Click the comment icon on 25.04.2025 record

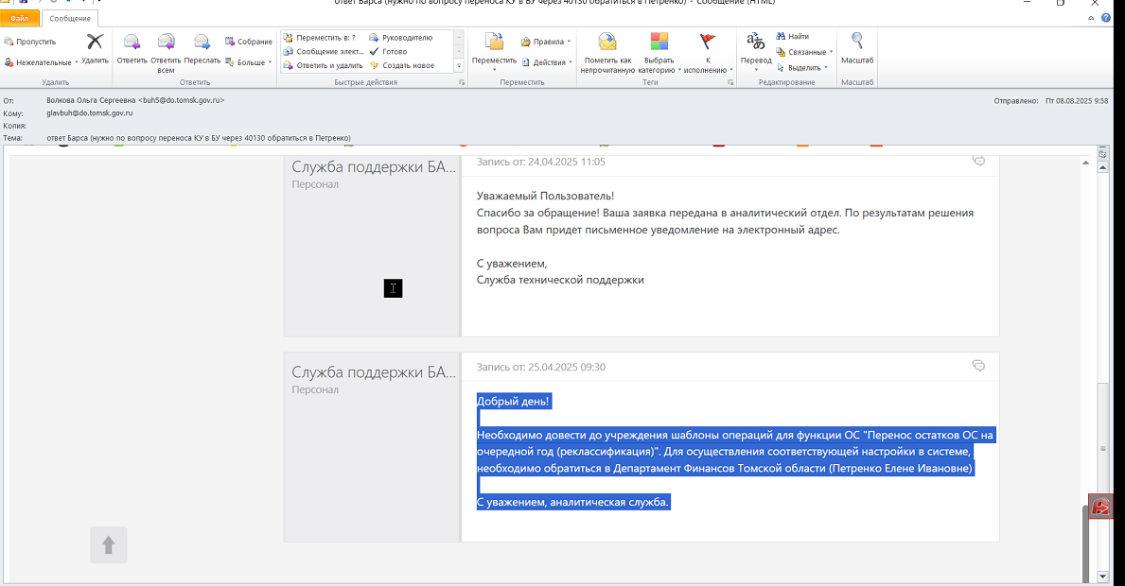pyautogui.click(x=978, y=366)
